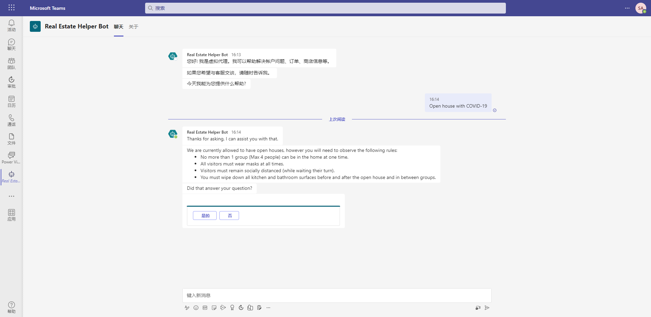Open more messaging extensions ellipsis

coord(268,308)
